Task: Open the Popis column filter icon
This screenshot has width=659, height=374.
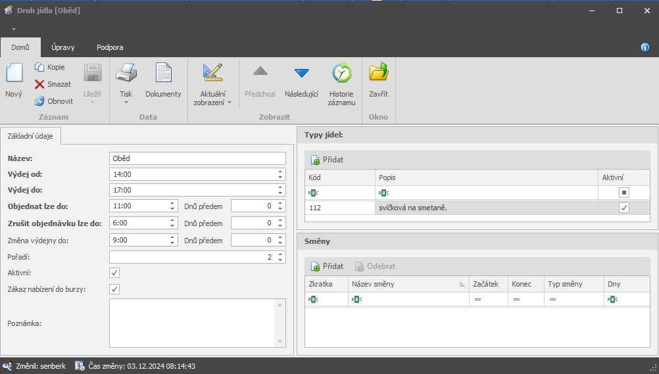Action: (383, 193)
